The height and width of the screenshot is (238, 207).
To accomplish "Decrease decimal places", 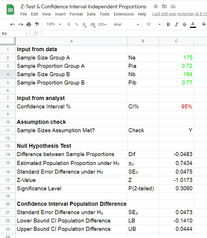I will pos(85,25).
